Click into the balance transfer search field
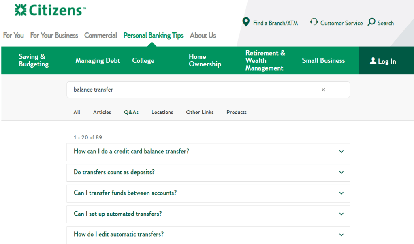The image size is (414, 244). point(194,90)
